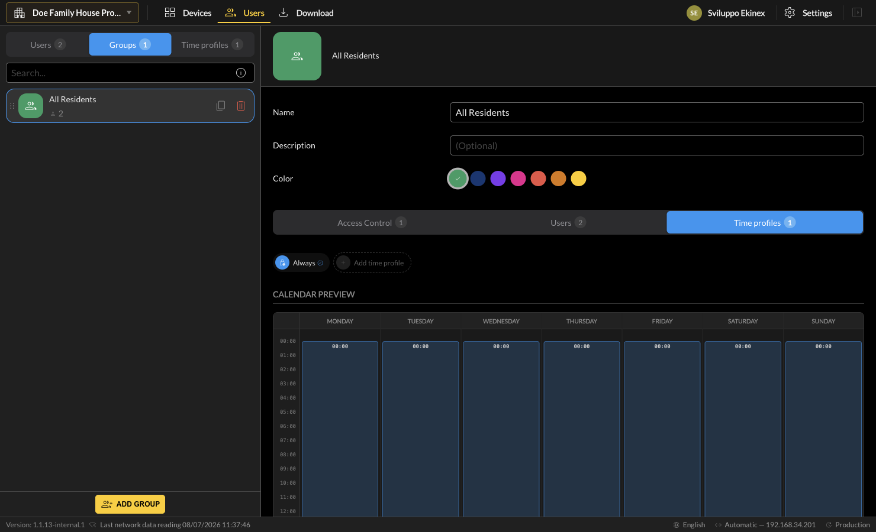Click the All Residents drag handle
Viewport: 876px width, 532px height.
point(12,106)
